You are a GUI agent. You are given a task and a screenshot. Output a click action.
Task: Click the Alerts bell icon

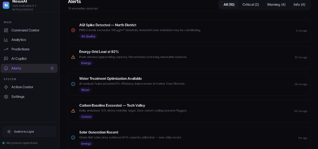pos(6,68)
